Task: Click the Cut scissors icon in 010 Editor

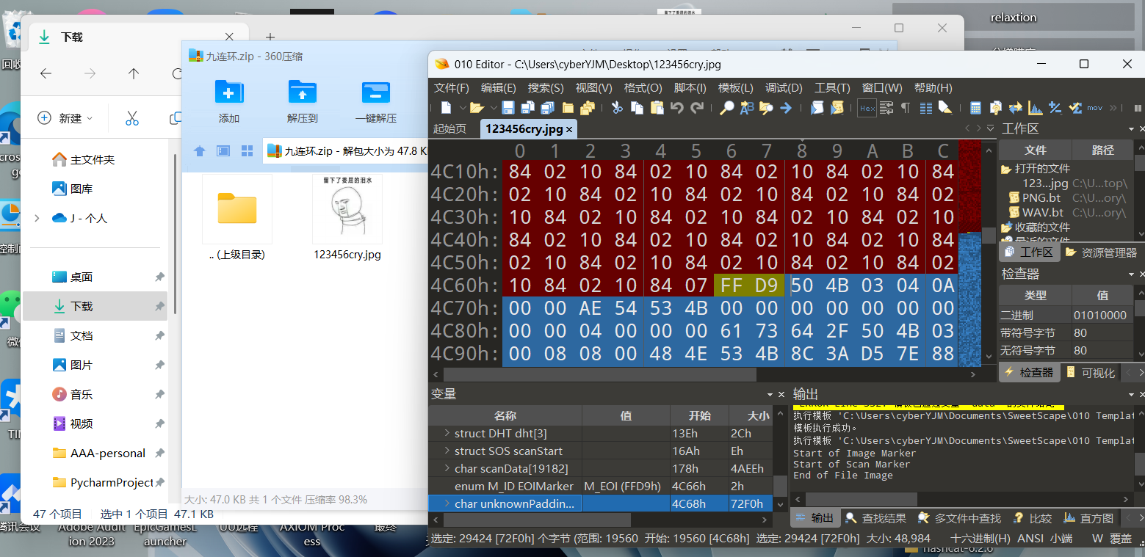Action: pos(617,108)
